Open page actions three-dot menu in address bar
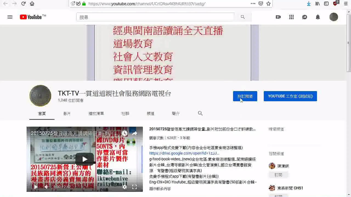Viewport: 351px width, 197px height. 253,4
